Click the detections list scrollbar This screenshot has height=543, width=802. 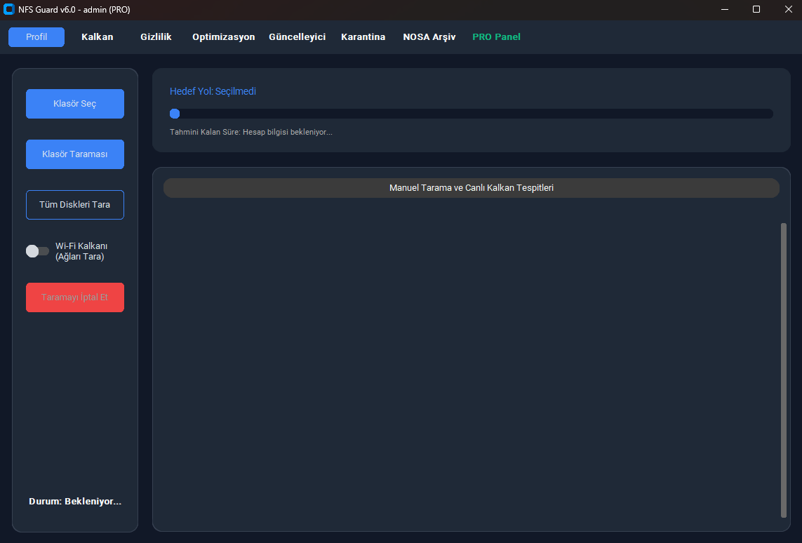784,370
